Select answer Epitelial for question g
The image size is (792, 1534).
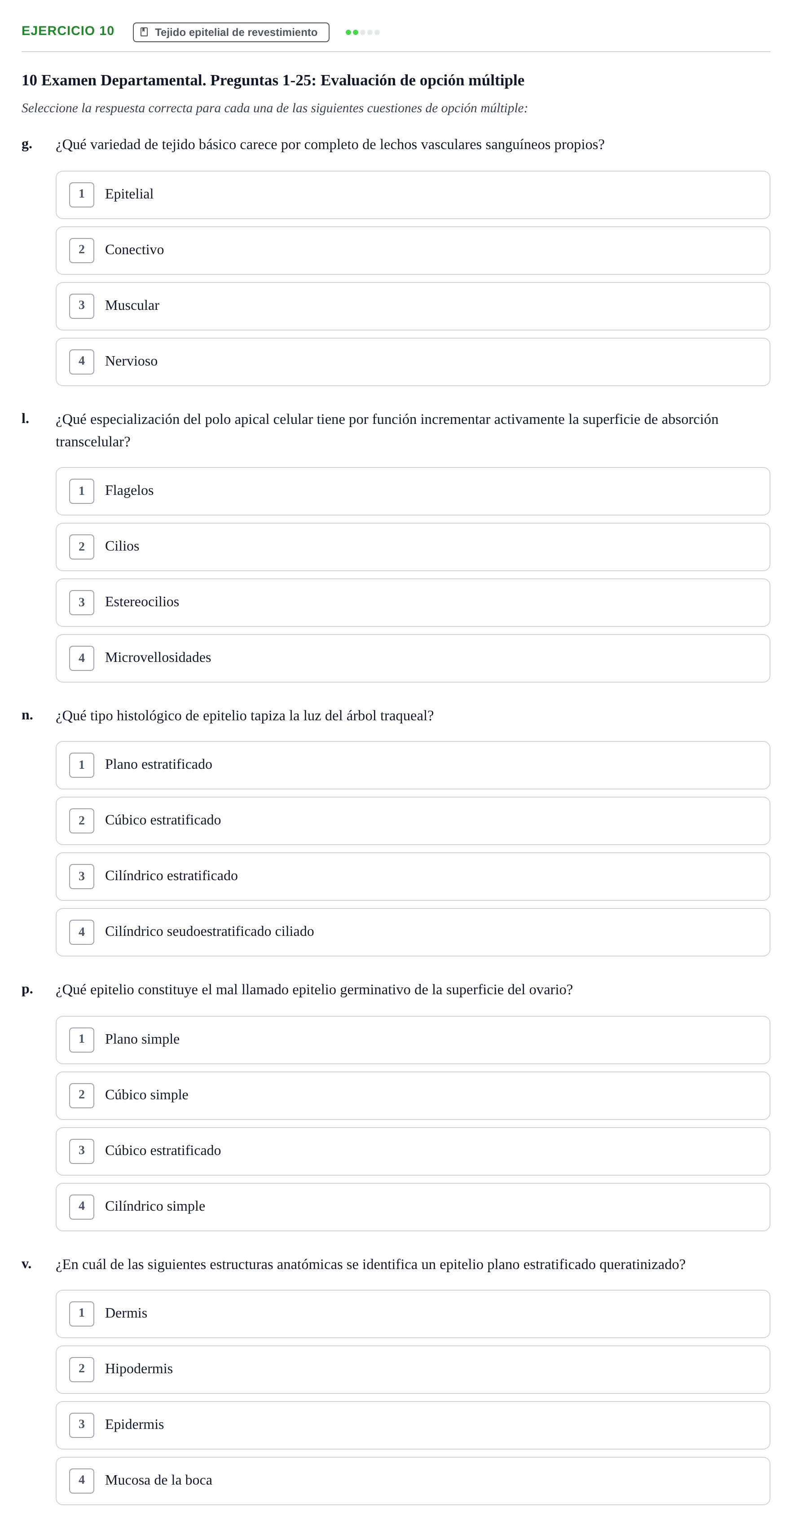(x=413, y=195)
